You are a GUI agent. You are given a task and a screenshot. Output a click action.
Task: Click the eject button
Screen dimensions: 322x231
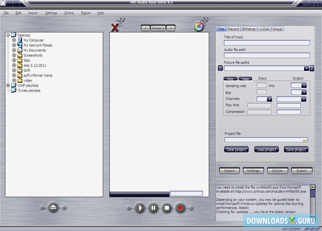[x=53, y=207]
